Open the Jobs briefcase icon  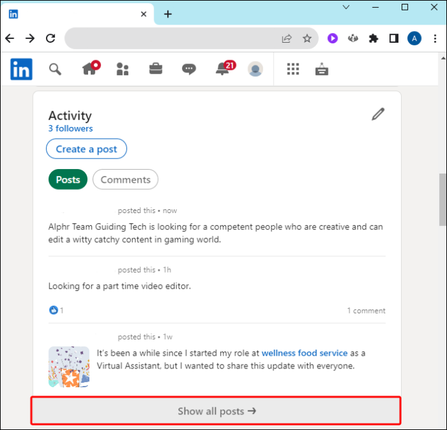(156, 69)
